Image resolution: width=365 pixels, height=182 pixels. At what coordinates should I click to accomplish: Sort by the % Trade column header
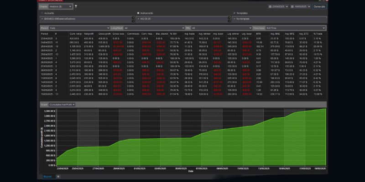coord(320,34)
